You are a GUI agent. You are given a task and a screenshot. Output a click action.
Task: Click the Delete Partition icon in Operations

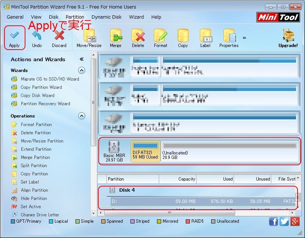[x=14, y=133]
